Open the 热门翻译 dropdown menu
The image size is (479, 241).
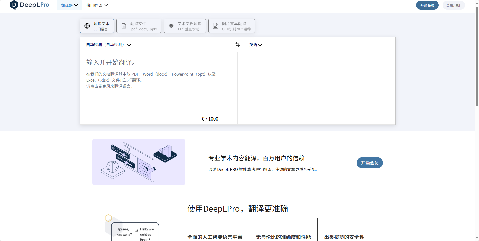pyautogui.click(x=97, y=5)
